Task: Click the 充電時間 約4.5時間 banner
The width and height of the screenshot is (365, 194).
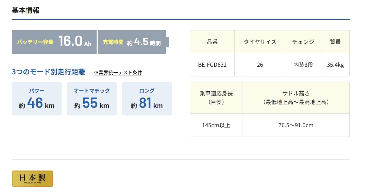Action: click(x=132, y=42)
